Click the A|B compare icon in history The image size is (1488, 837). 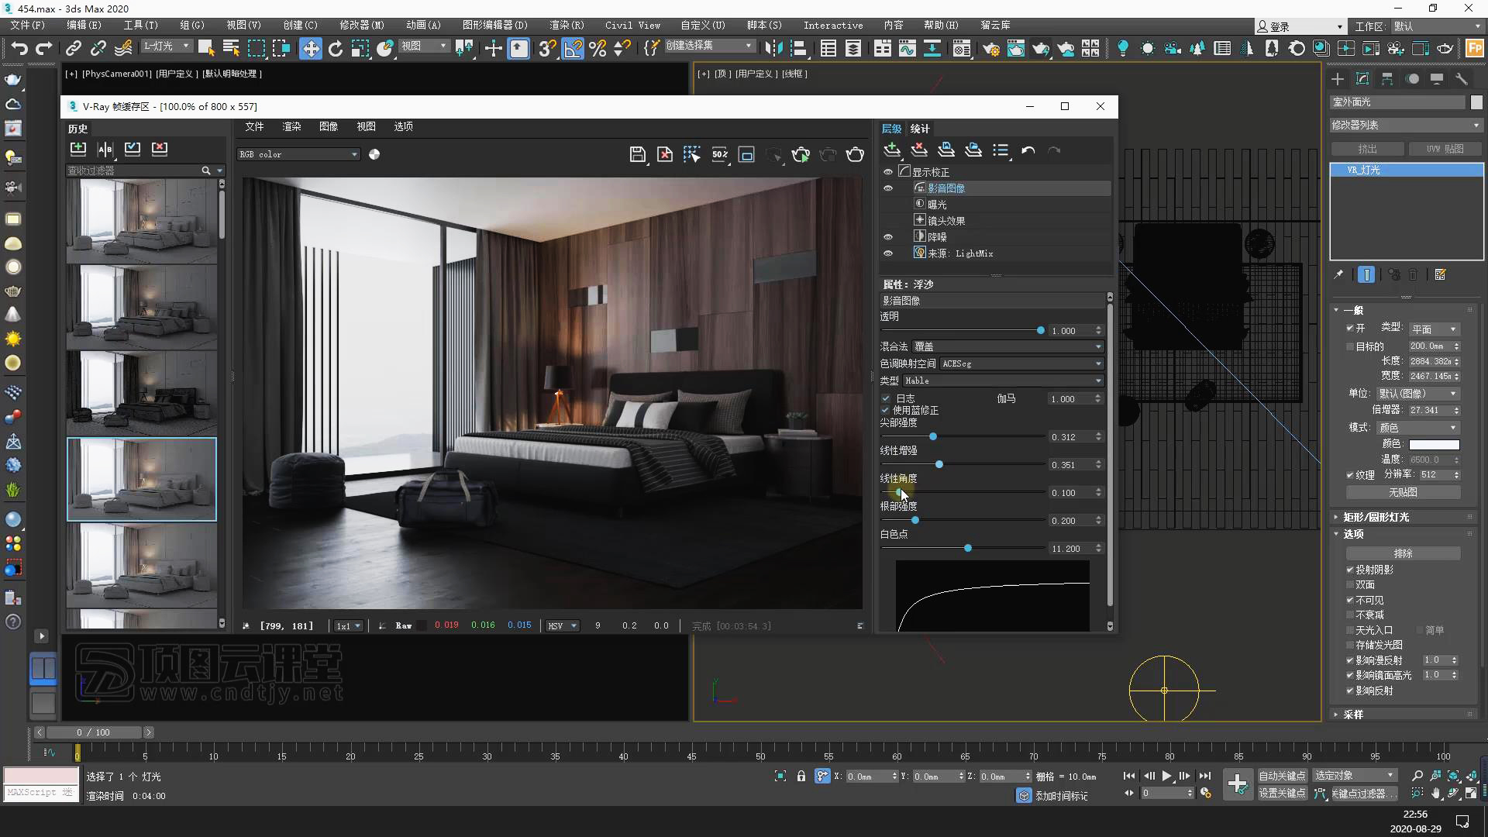(105, 149)
